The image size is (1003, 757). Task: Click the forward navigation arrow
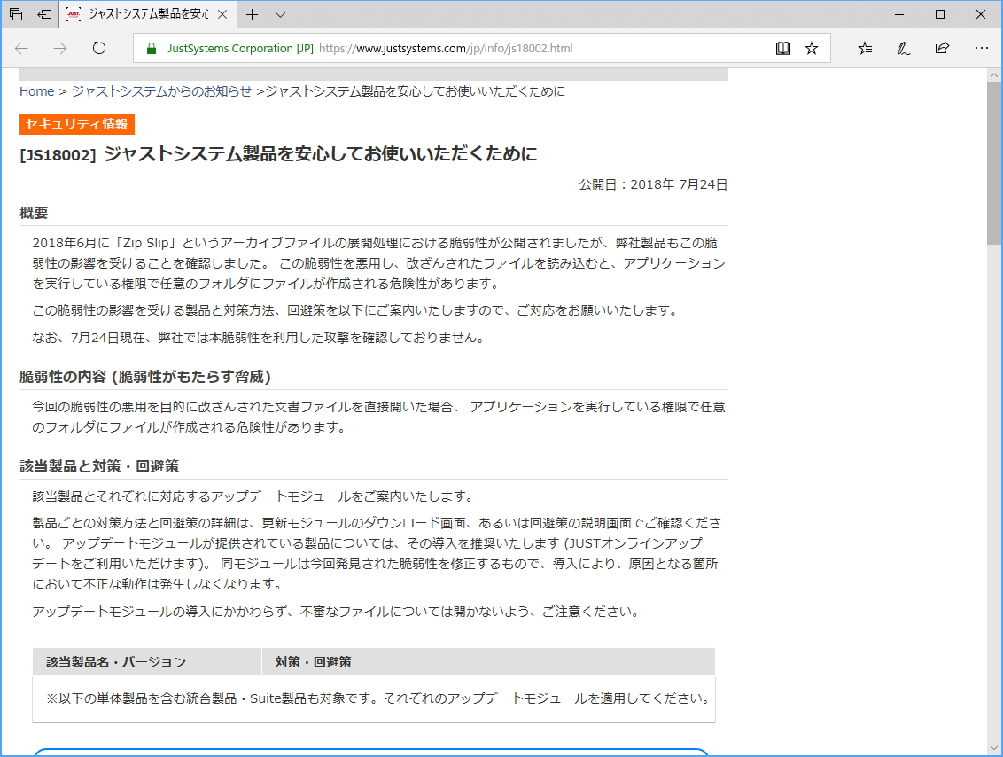[x=58, y=49]
